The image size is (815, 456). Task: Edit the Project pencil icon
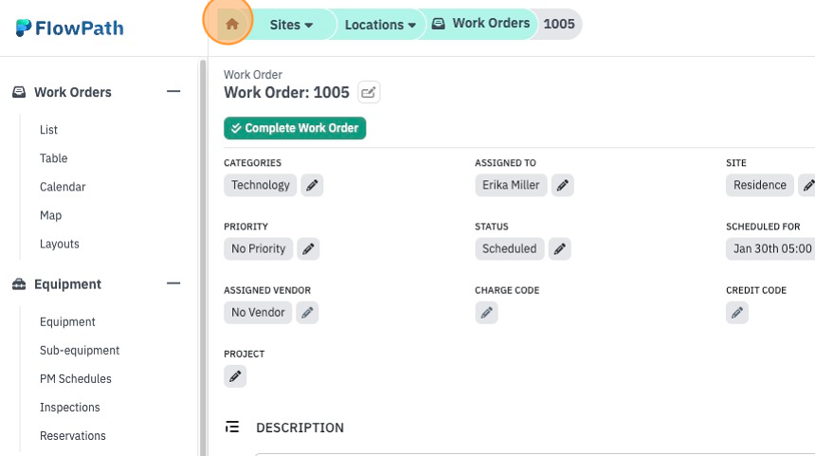coord(235,376)
